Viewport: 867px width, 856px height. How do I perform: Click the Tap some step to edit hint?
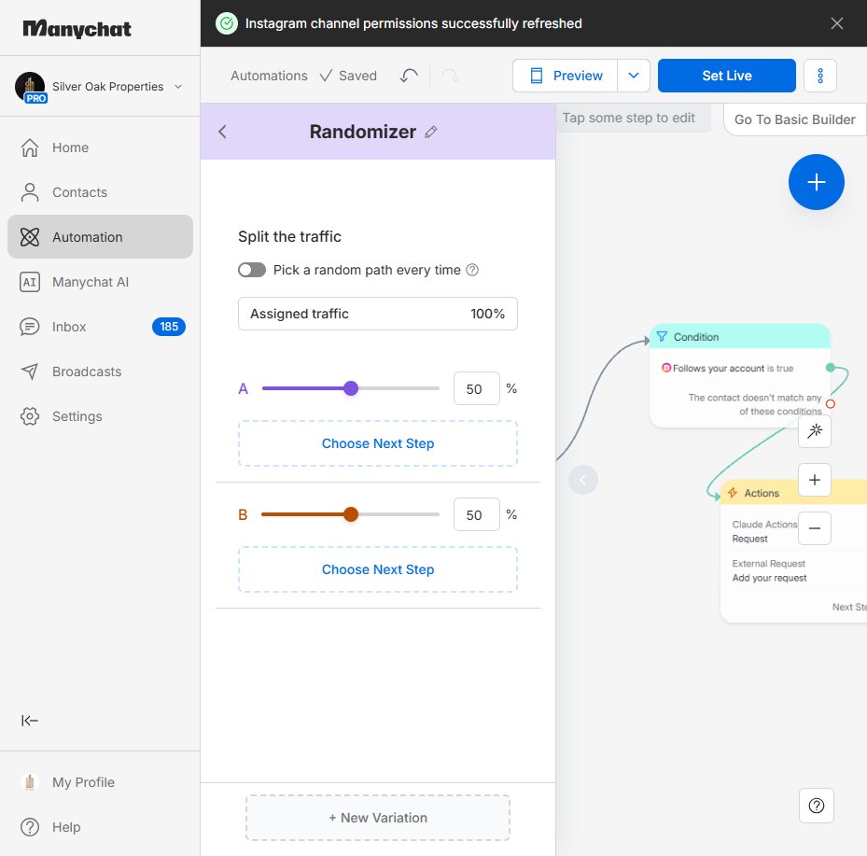pos(629,118)
